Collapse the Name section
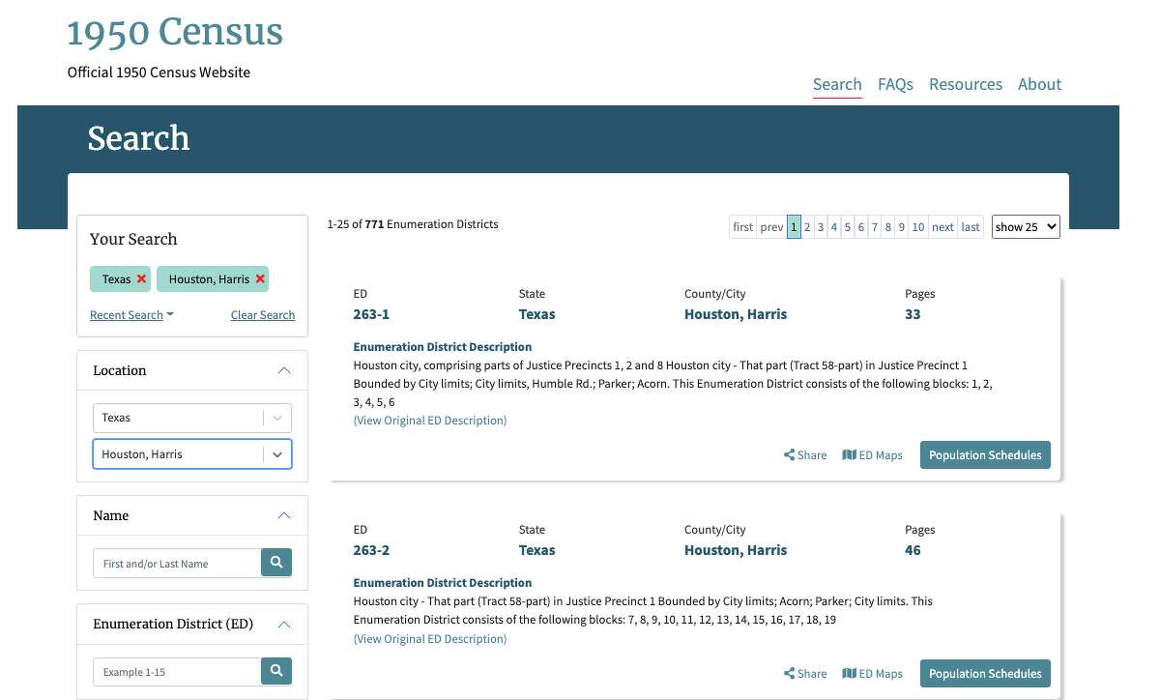This screenshot has width=1160, height=700. pyautogui.click(x=284, y=515)
